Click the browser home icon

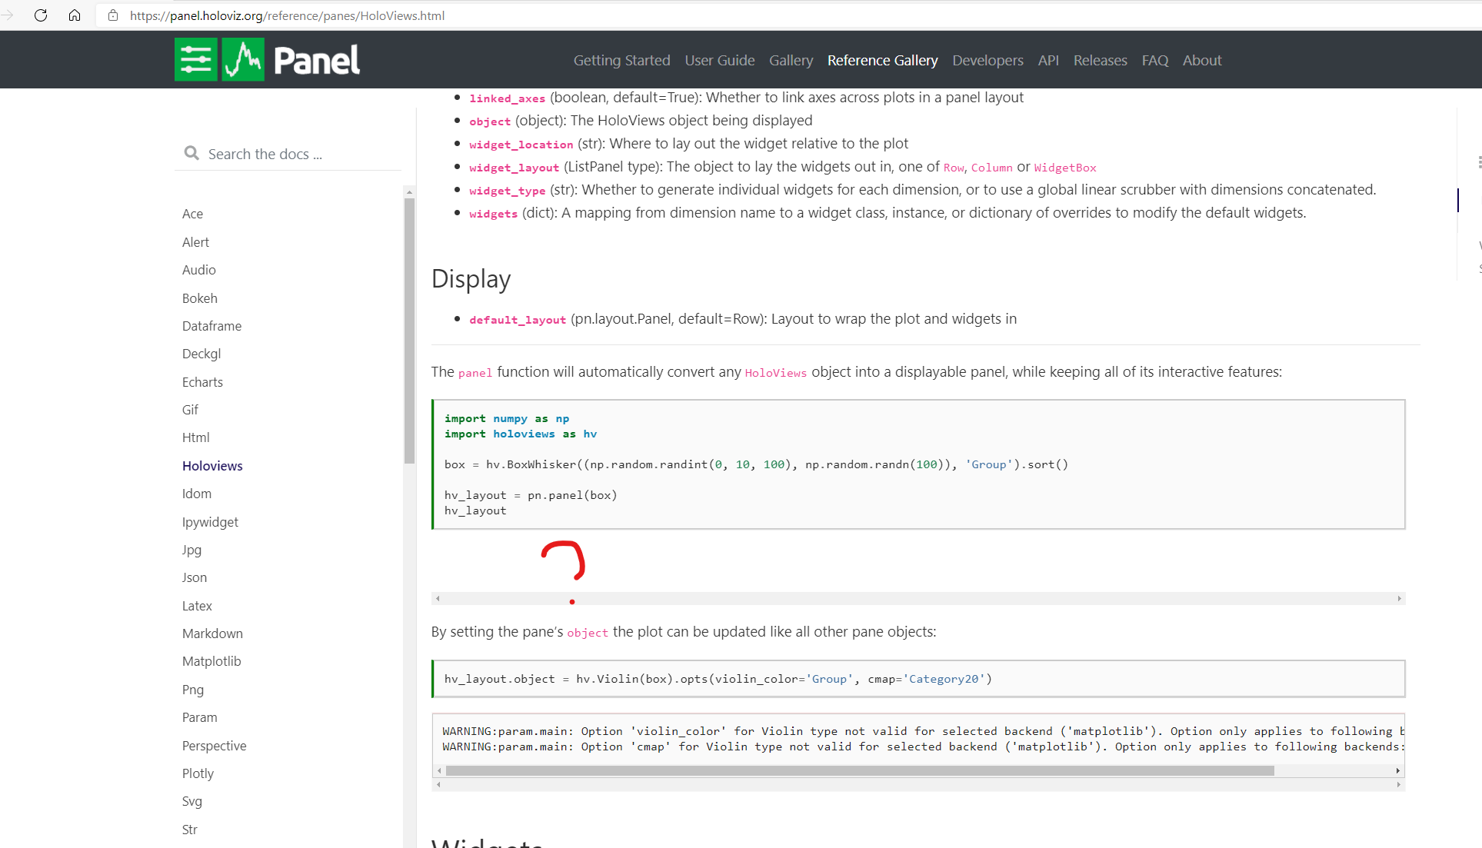pyautogui.click(x=74, y=15)
